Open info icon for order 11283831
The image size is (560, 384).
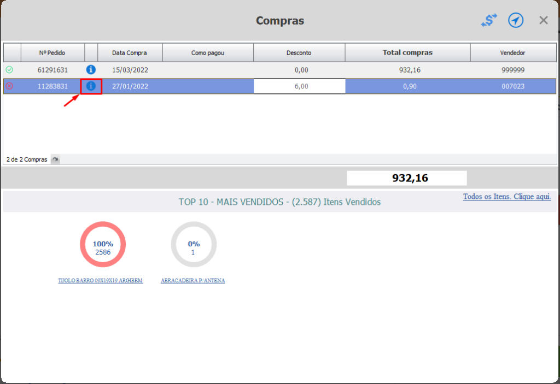[91, 86]
